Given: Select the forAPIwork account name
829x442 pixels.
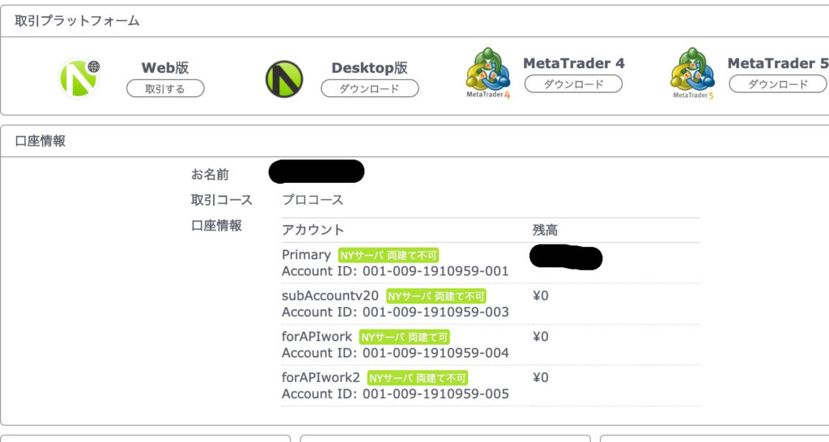Looking at the screenshot, I should (317, 336).
